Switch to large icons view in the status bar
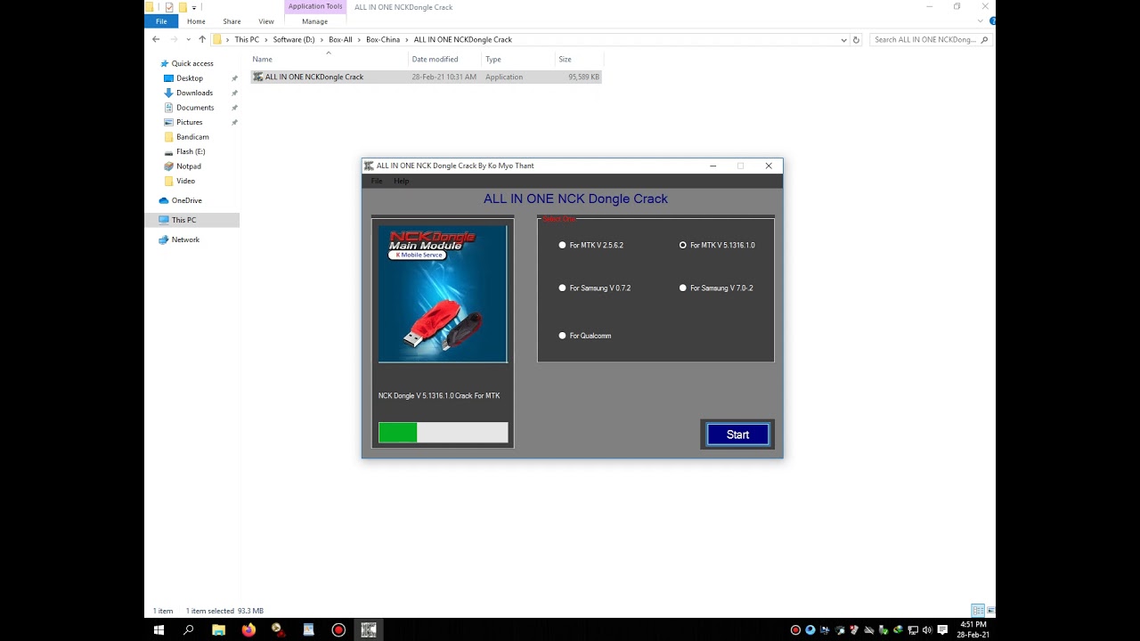This screenshot has height=641, width=1140. tap(990, 611)
